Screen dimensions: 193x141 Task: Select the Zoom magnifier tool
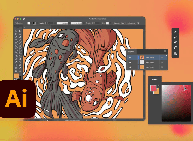coord(20,71)
